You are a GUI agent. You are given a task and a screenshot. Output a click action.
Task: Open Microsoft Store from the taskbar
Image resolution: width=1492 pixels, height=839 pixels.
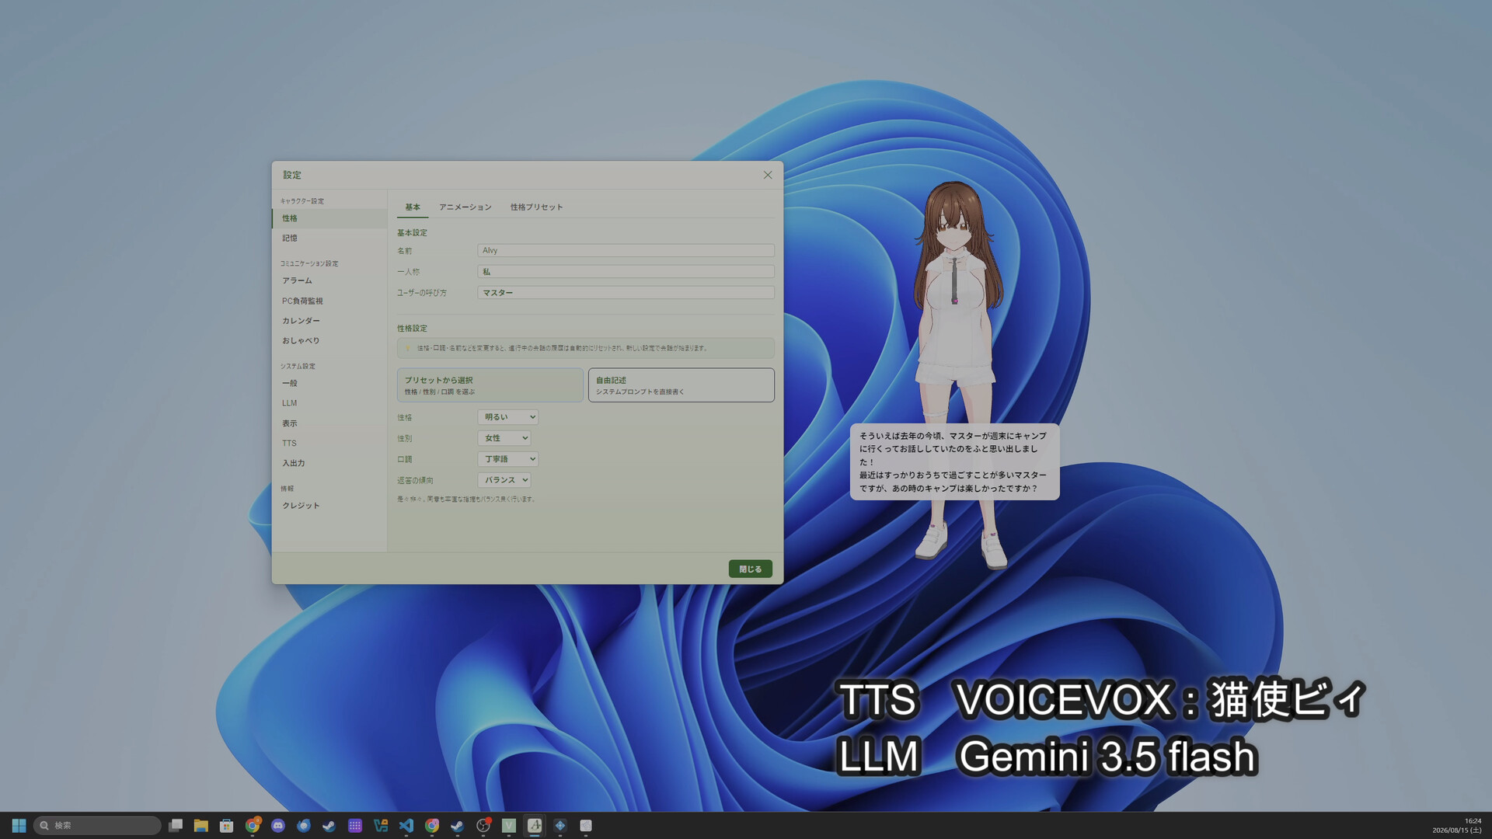227,825
